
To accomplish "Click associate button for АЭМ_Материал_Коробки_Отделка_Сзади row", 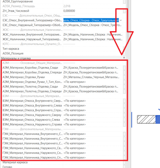I will 124,68.
